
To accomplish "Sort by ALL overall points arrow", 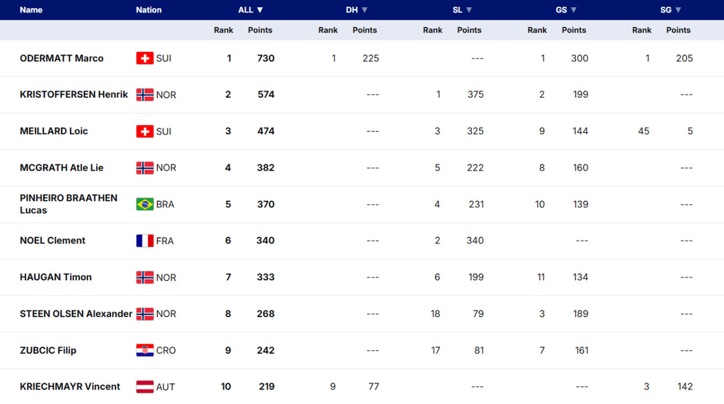I will pyautogui.click(x=260, y=10).
